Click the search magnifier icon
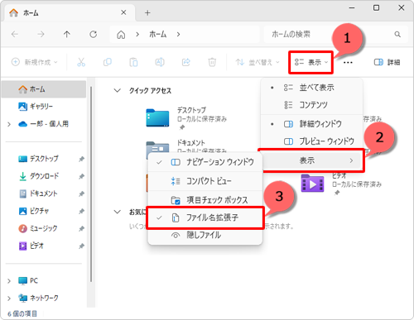The height and width of the screenshot is (320, 414). coord(397,35)
